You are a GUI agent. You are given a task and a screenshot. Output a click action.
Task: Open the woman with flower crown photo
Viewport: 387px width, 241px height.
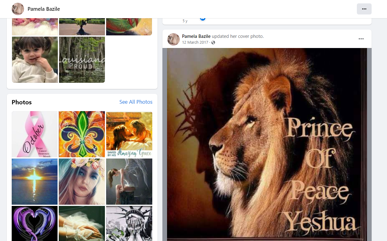pos(82,182)
